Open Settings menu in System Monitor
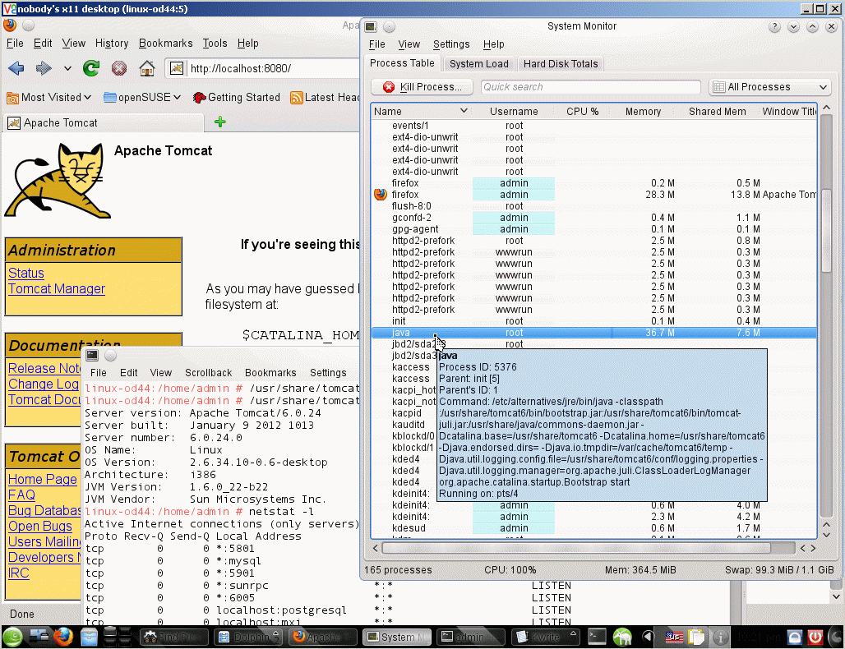The image size is (845, 649). click(450, 44)
